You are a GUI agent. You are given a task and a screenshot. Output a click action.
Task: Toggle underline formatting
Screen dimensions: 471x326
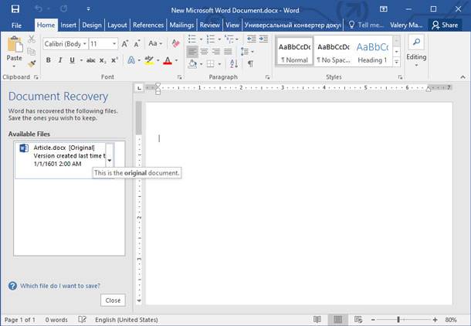coord(72,60)
